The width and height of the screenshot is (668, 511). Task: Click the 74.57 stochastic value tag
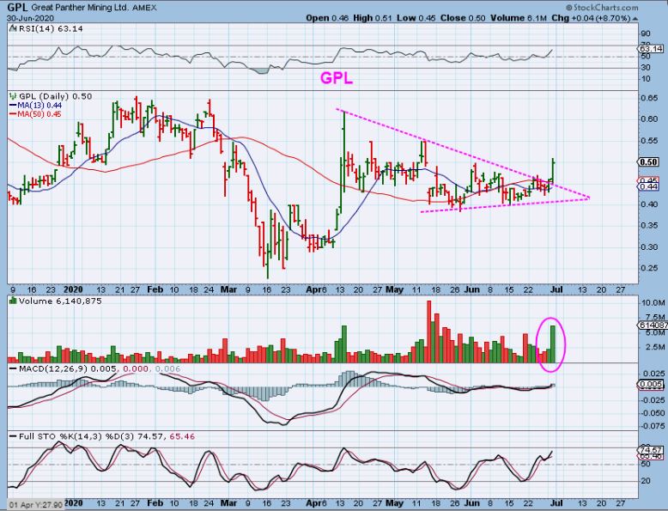[x=651, y=450]
